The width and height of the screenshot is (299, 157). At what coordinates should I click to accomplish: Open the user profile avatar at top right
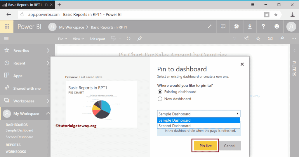coord(291,27)
